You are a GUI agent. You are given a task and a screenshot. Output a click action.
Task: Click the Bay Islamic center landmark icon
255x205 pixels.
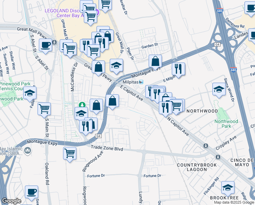28,150
